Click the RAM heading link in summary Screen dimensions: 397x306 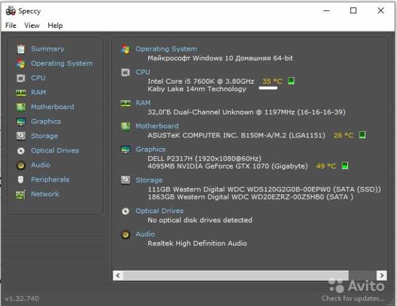tap(143, 103)
